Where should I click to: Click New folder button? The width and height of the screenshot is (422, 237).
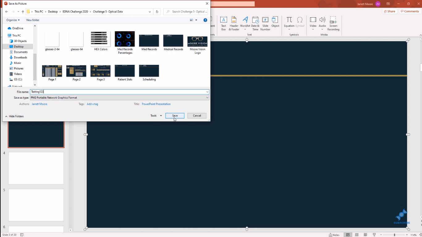tap(33, 20)
